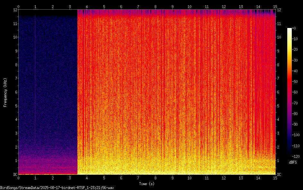Click the '12' label on the left frequency axis
The height and width of the screenshot is (190, 303).
click(x=15, y=10)
